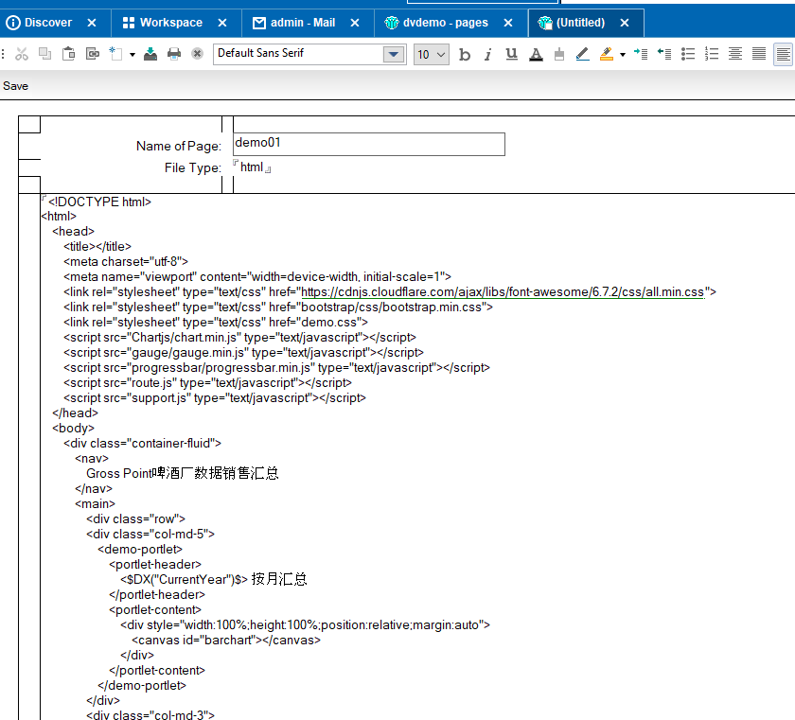This screenshot has height=720, width=795.
Task: Click the text color A icon
Action: click(x=536, y=54)
